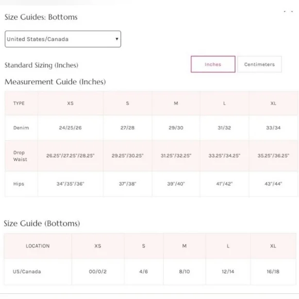Click the XL column header in Measurement Guide

pyautogui.click(x=273, y=103)
